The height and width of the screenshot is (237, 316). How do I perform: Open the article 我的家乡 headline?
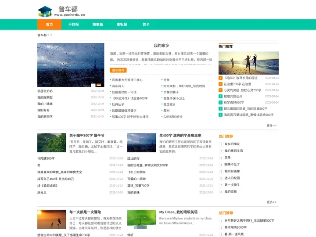[x=161, y=46]
